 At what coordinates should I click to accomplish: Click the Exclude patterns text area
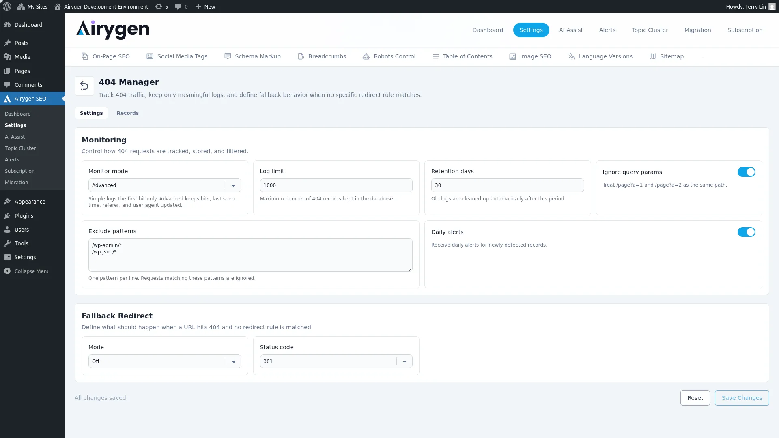tap(250, 255)
